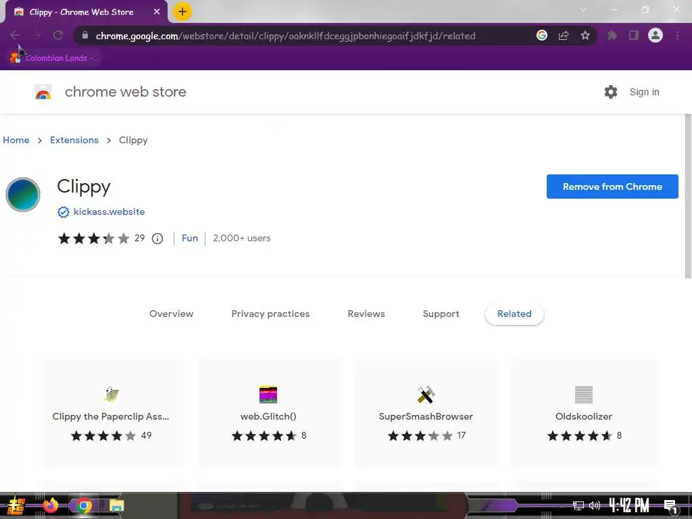Viewport: 692px width, 519px height.
Task: Click the SuperSmashBrowser hammer icon
Action: click(426, 395)
